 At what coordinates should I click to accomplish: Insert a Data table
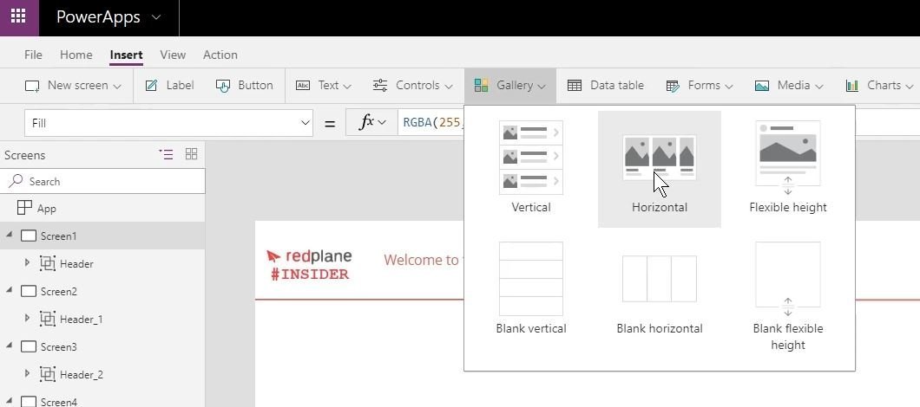pyautogui.click(x=606, y=86)
